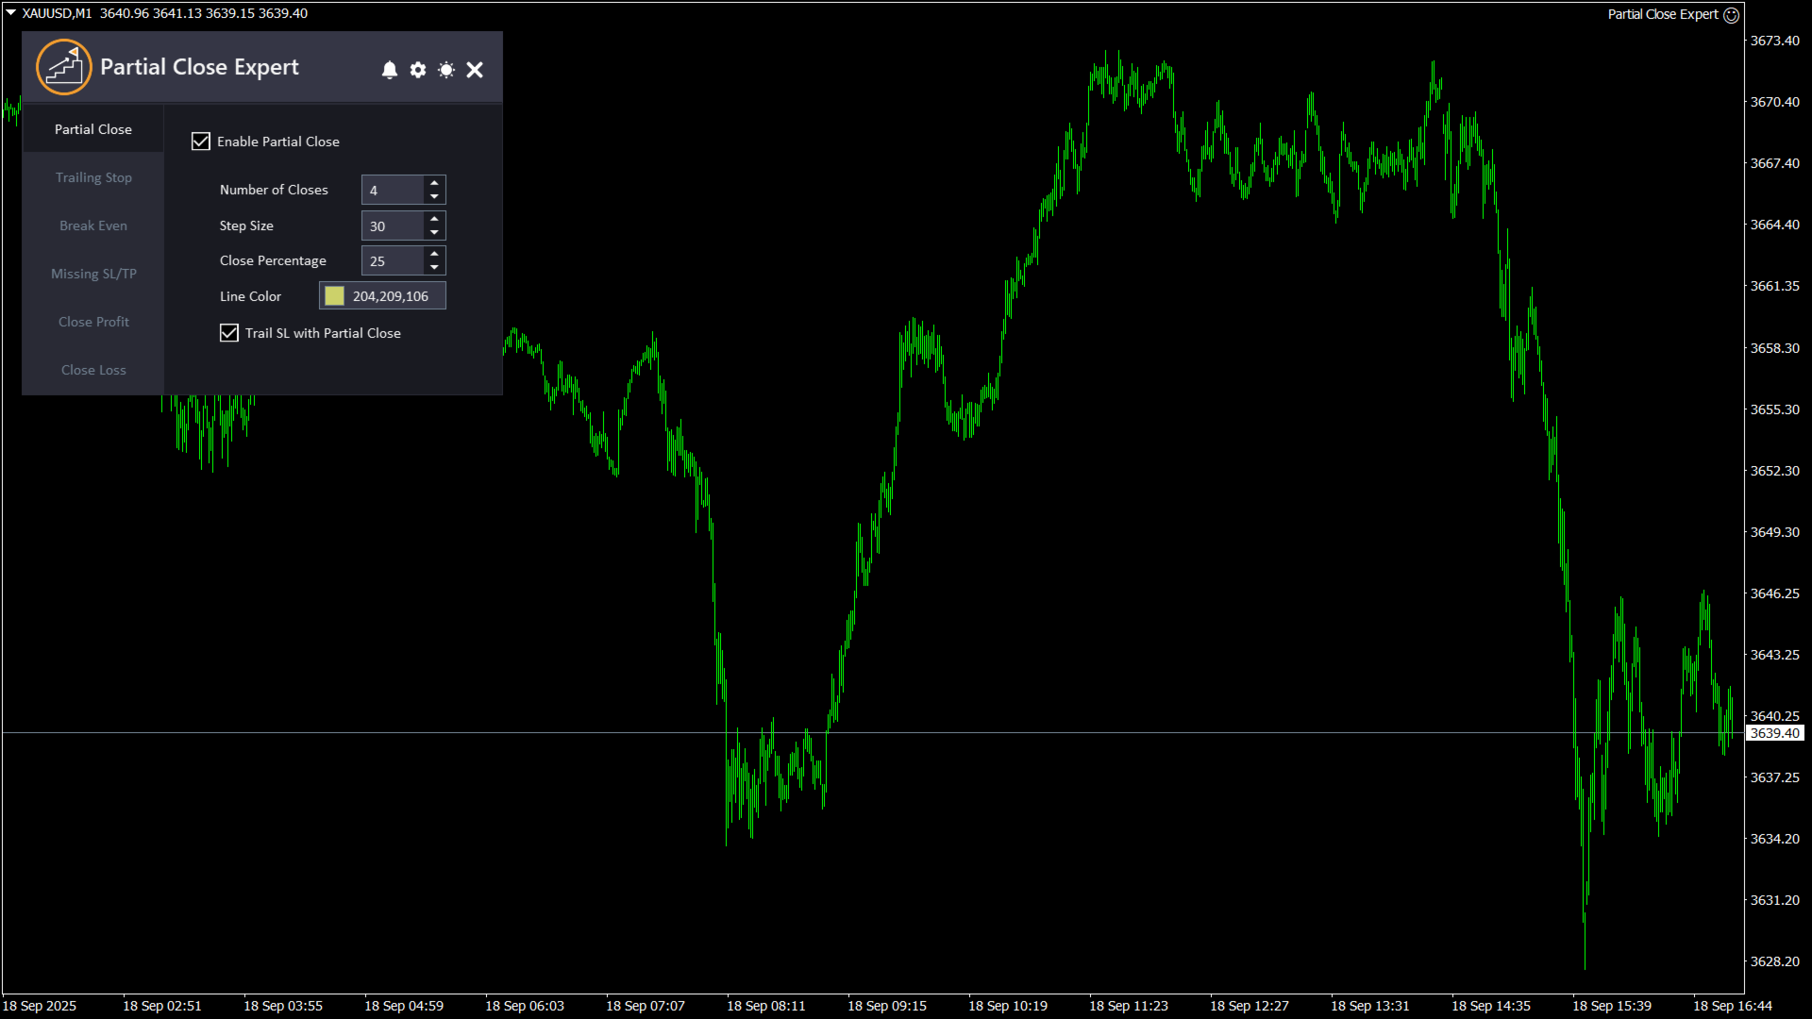Increase Number of Closes with up arrow

tap(434, 183)
